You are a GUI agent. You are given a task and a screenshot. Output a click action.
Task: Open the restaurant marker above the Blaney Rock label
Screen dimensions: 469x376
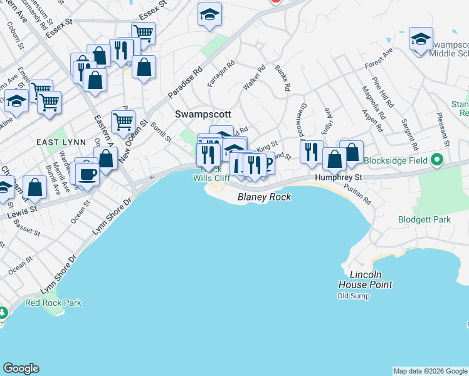coord(255,165)
